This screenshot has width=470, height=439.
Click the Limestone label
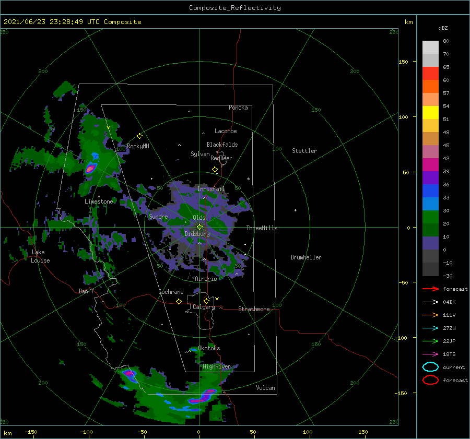(99, 201)
